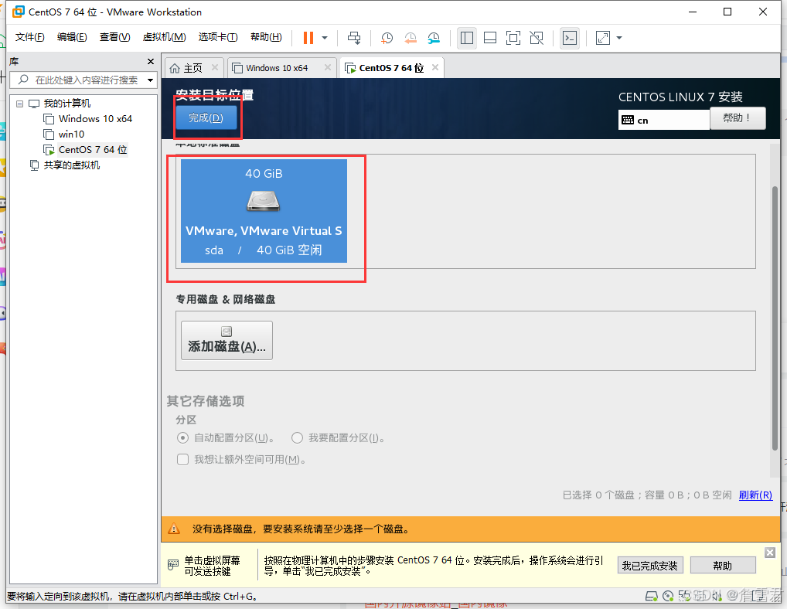The image size is (787, 609).
Task: Select 共享的虚拟机 in the library tree
Action: tap(71, 165)
